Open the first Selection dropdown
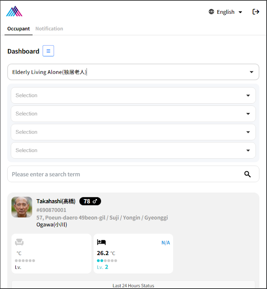The image size is (267, 289). point(133,95)
